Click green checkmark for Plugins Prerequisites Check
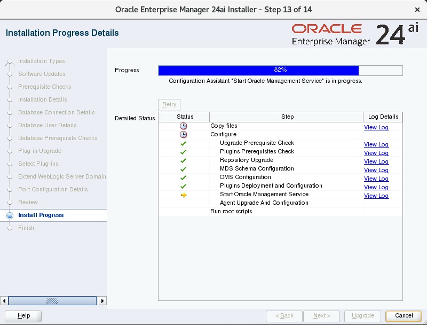The image size is (427, 325). coord(183,152)
